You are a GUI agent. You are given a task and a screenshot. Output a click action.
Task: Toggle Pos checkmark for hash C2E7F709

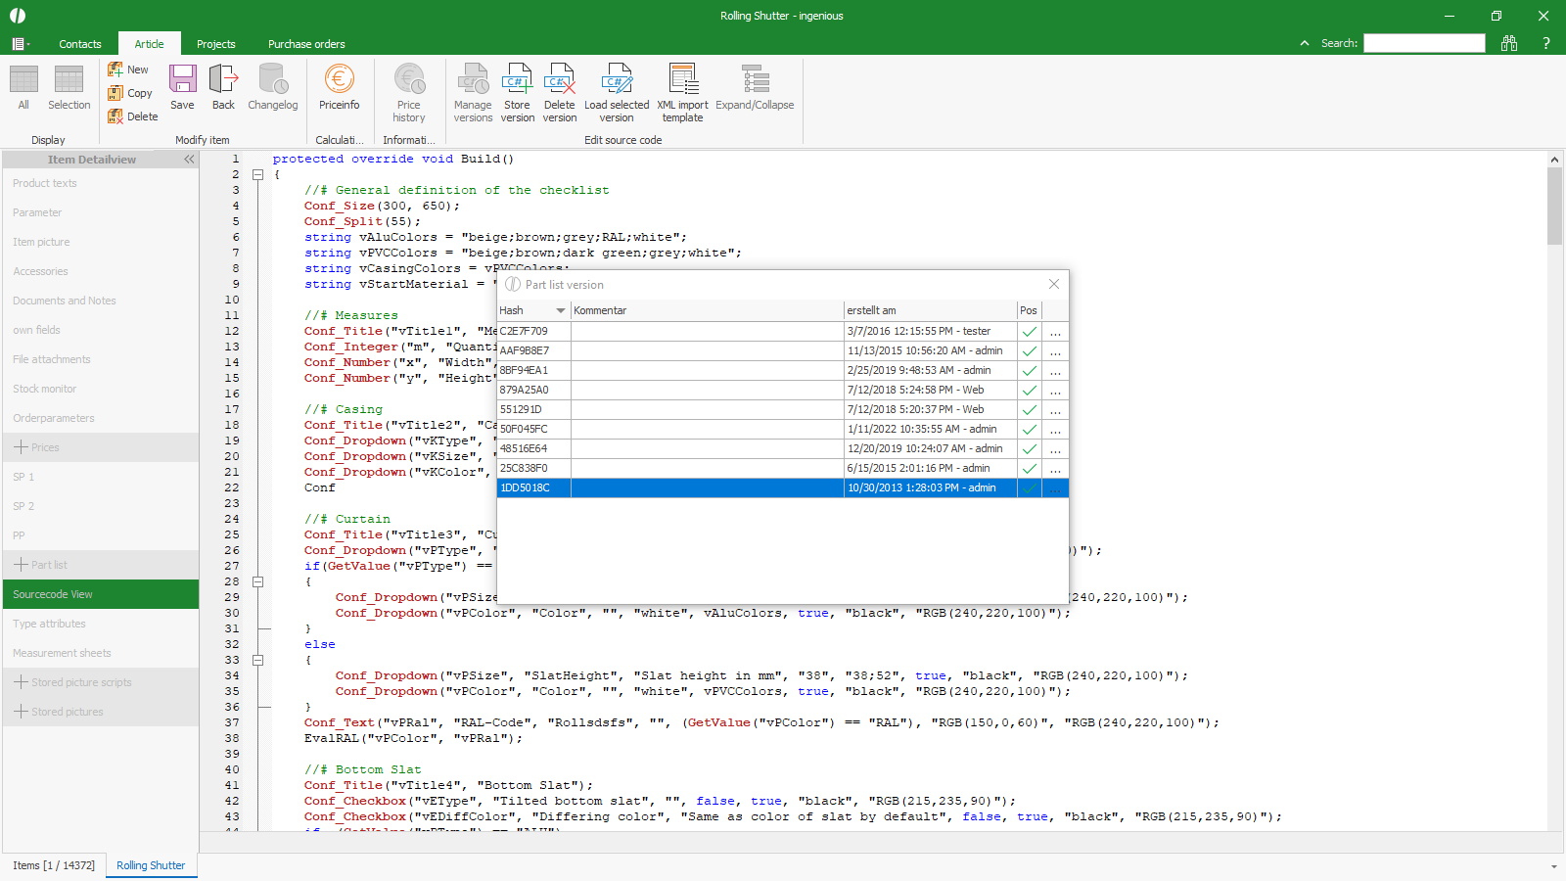[1030, 332]
